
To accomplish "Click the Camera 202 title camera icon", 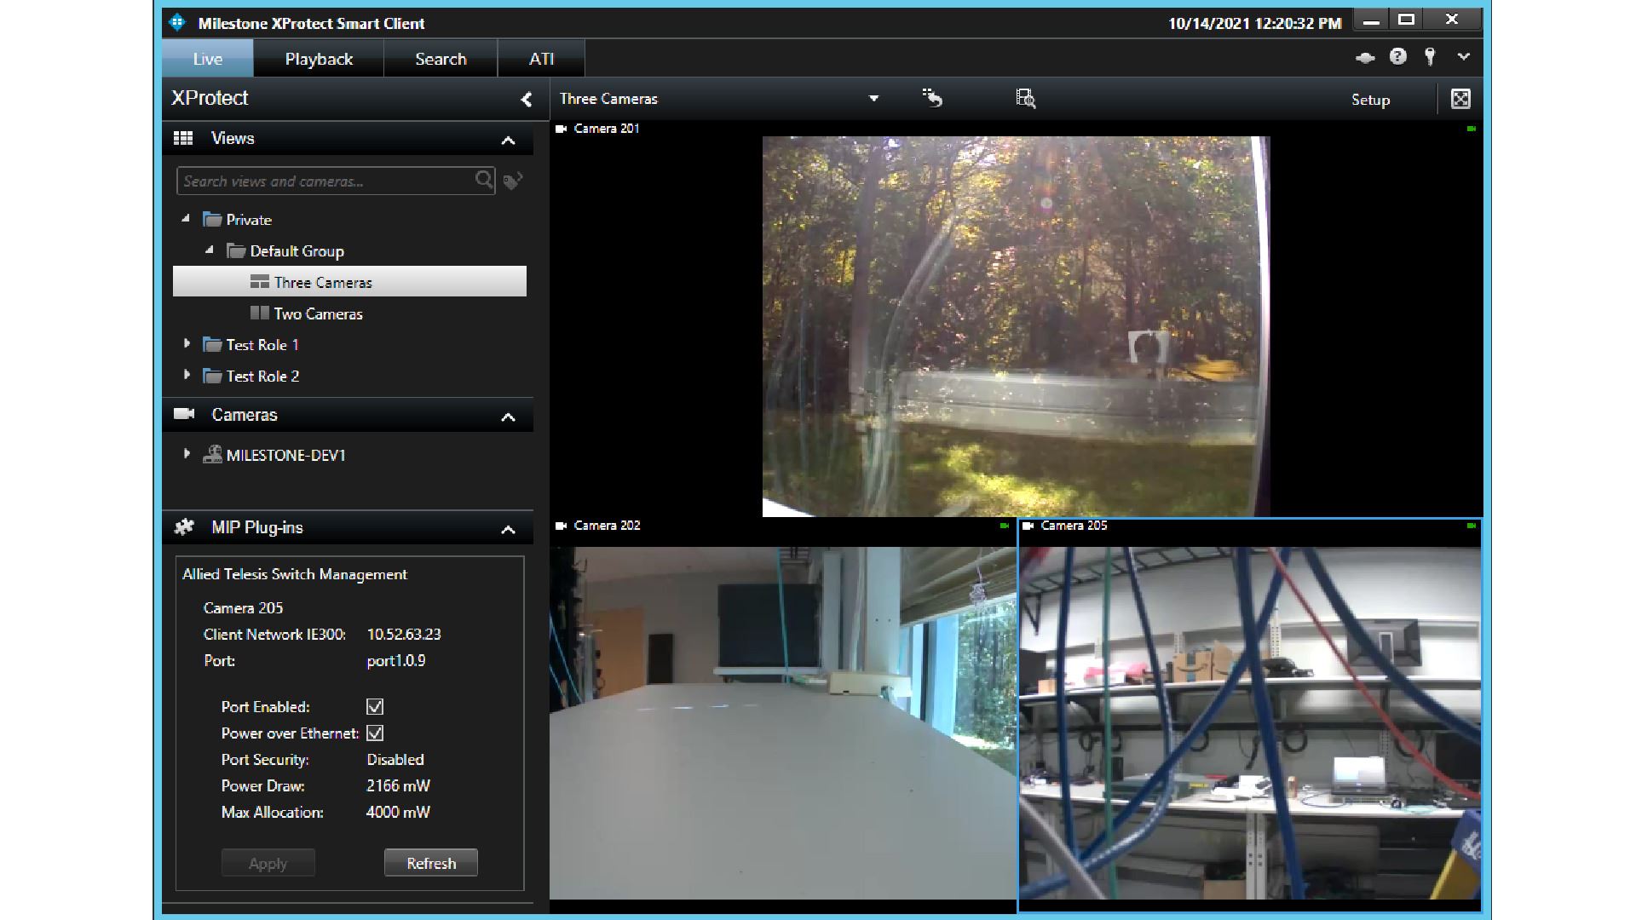I will click(561, 526).
